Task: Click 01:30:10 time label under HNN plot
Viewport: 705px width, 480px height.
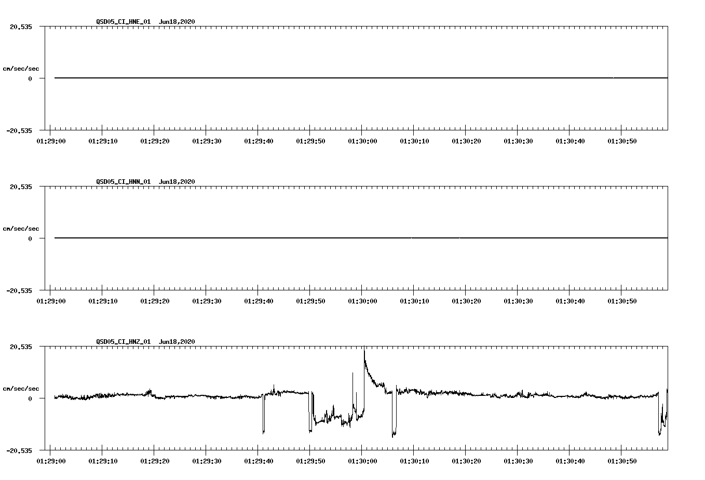Action: coord(414,301)
